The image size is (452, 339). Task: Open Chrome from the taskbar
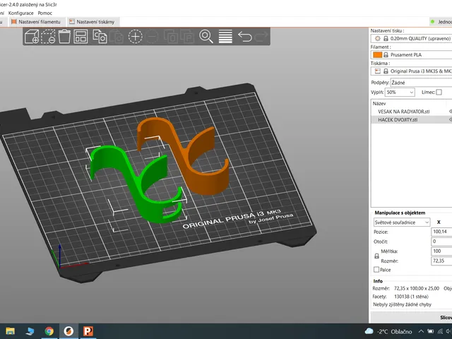pyautogui.click(x=49, y=331)
